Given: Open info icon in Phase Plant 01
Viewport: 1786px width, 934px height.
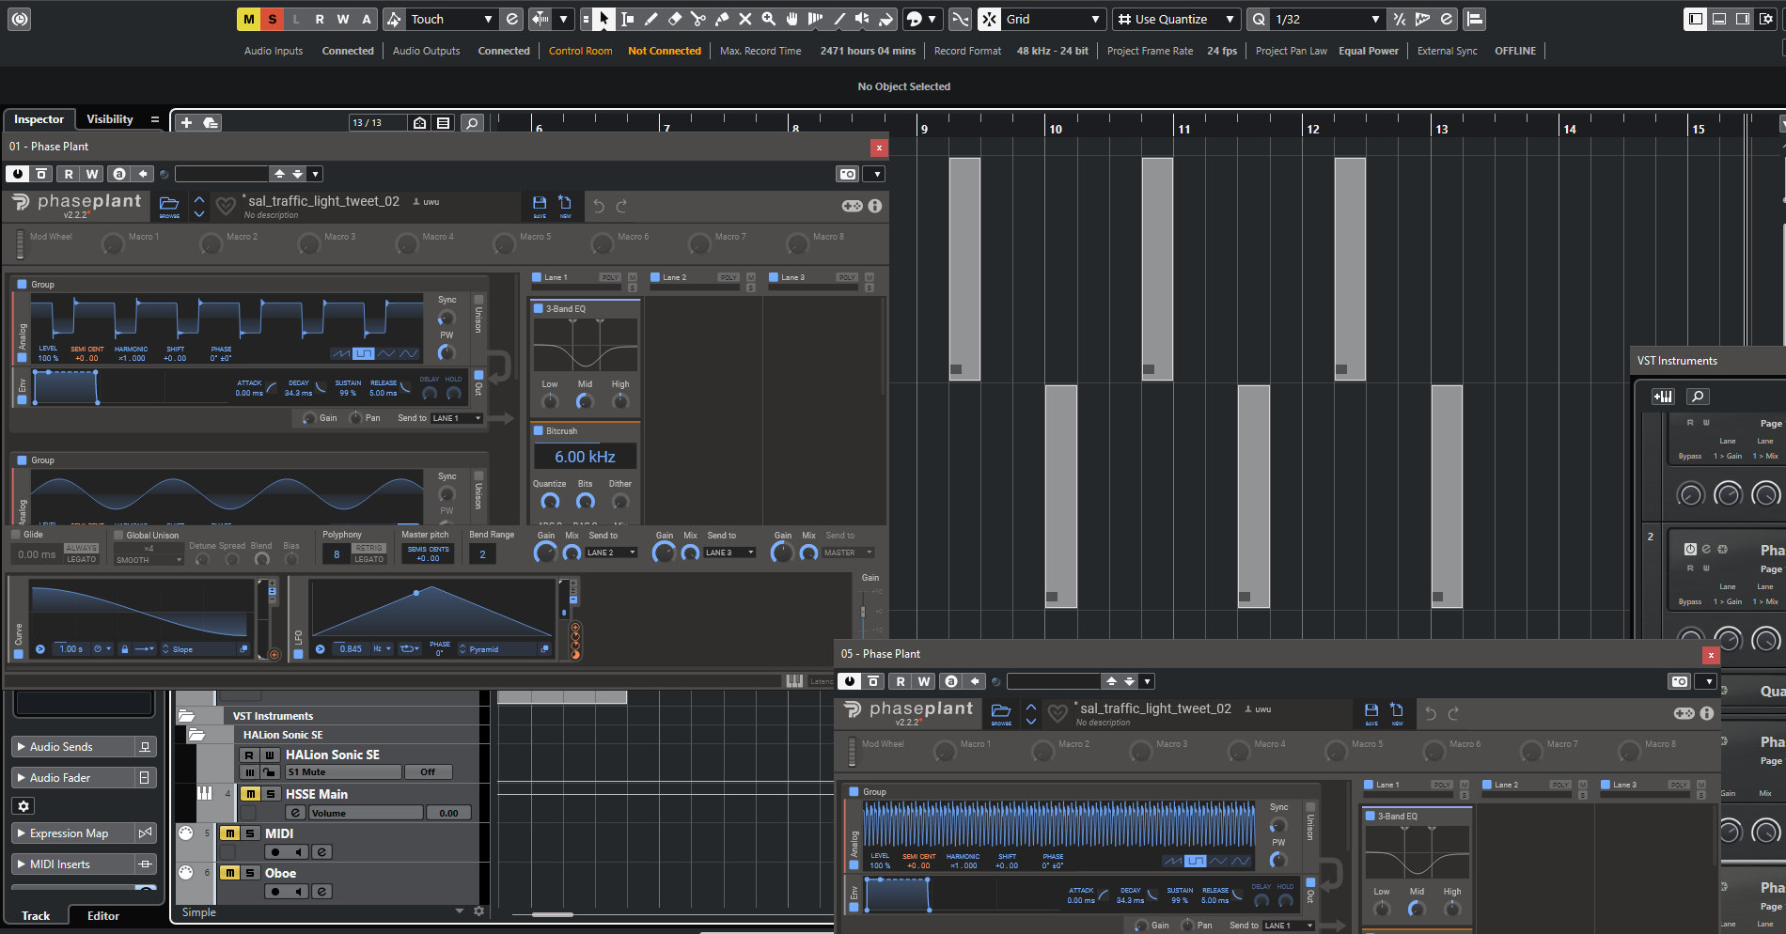Looking at the screenshot, I should (x=875, y=206).
